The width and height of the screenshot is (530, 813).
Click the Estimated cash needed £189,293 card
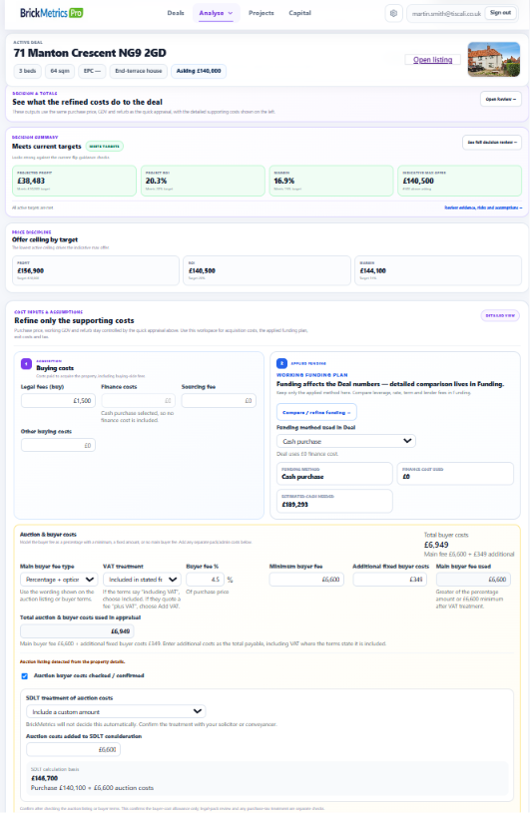click(x=334, y=501)
